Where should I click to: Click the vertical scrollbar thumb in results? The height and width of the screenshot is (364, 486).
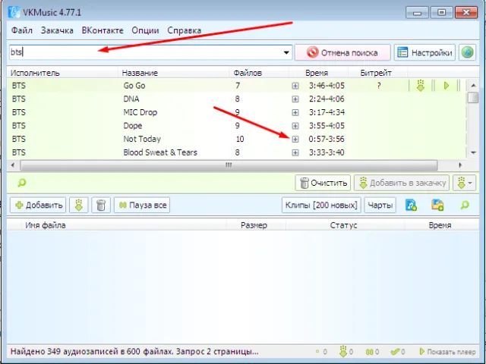coord(473,98)
